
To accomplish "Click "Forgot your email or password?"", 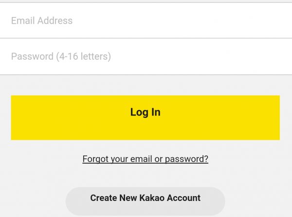I will (x=145, y=159).
